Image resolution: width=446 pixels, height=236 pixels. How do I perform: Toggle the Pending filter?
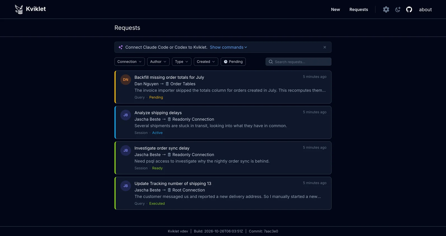[233, 62]
